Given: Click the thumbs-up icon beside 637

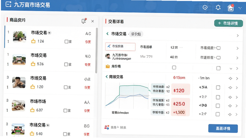Looking at the screenshot, I should pos(32,110).
